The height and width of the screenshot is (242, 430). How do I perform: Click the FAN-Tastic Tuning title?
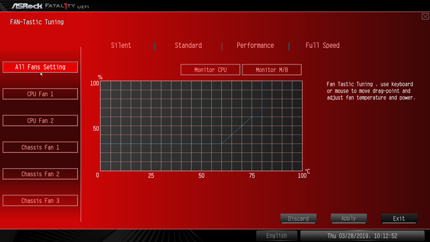tap(37, 22)
